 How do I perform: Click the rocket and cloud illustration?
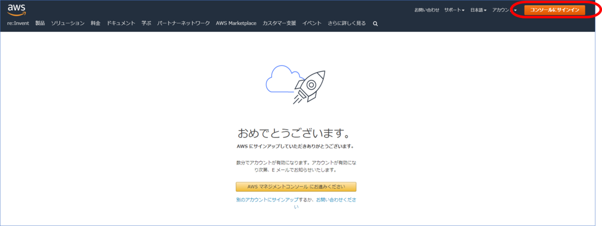click(294, 84)
